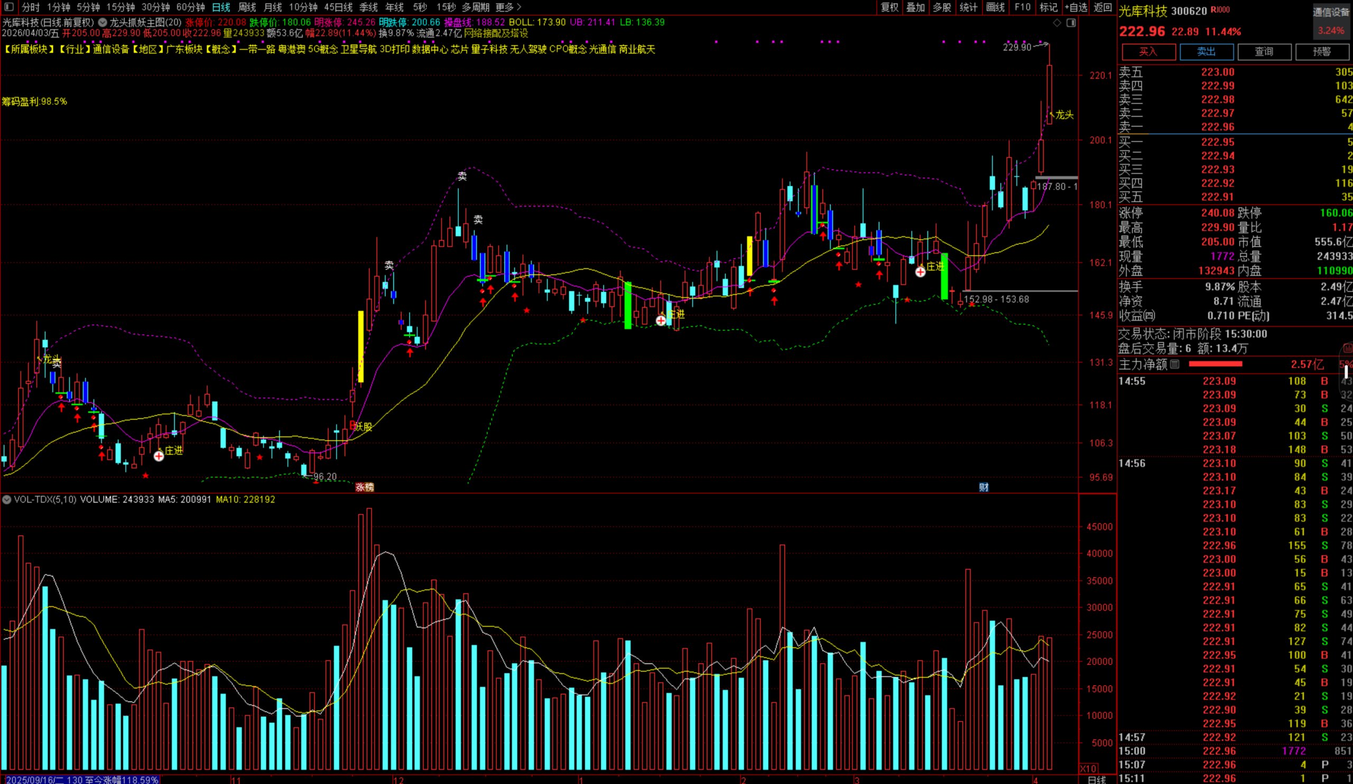Viewport: 1353px width, 784px height.
Task: Click the sidebar panel toggle icon at top-left
Action: click(x=8, y=7)
